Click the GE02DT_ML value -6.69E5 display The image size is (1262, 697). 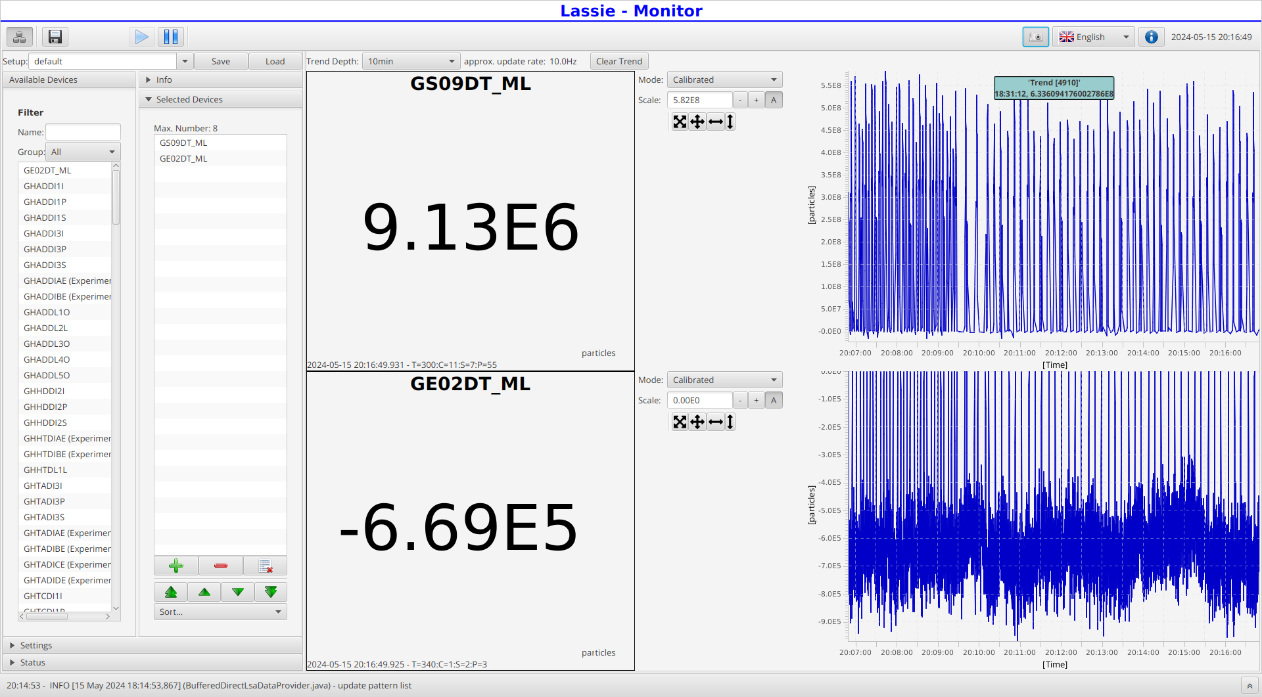(459, 528)
